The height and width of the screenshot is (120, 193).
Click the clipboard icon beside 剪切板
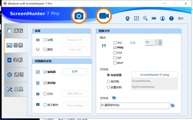38,83
